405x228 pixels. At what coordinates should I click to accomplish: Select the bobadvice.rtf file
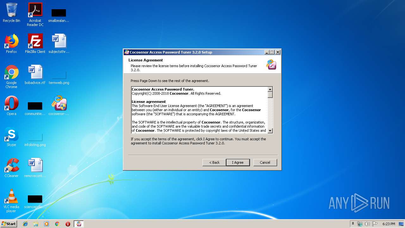pyautogui.click(x=35, y=75)
